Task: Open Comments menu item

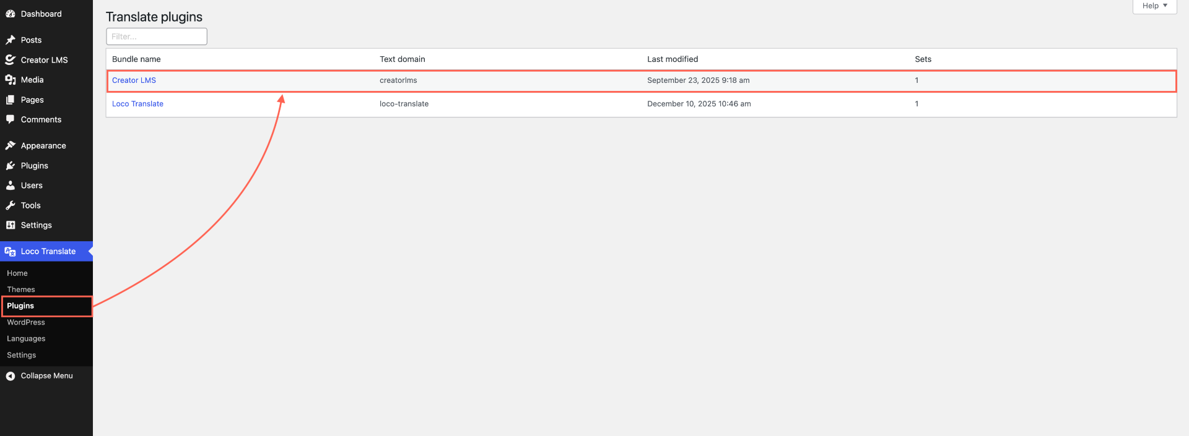Action: coord(41,119)
